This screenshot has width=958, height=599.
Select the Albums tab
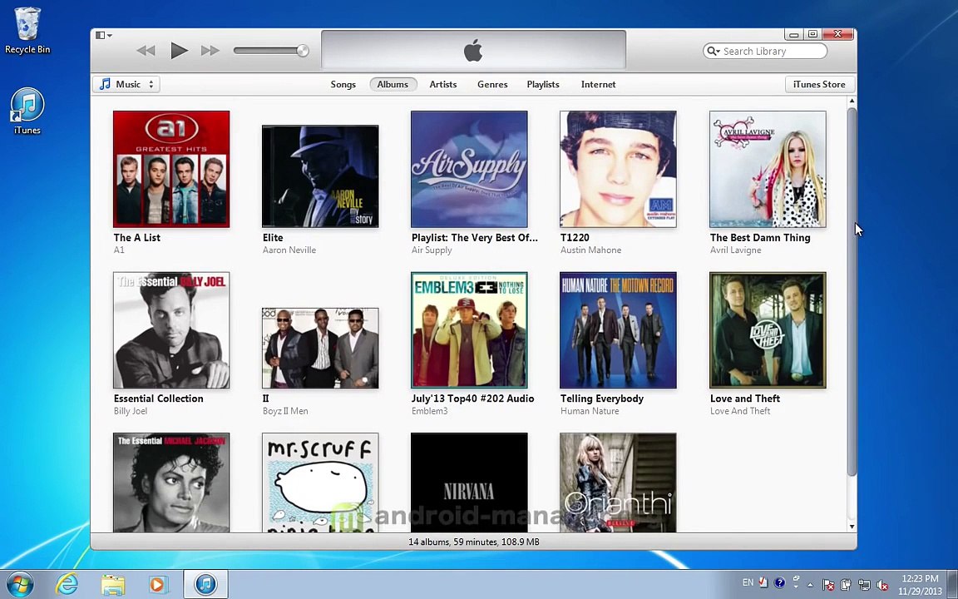tap(393, 84)
